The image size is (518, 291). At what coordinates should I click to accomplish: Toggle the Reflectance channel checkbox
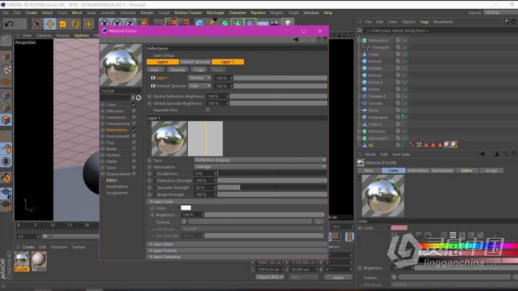coord(134,130)
